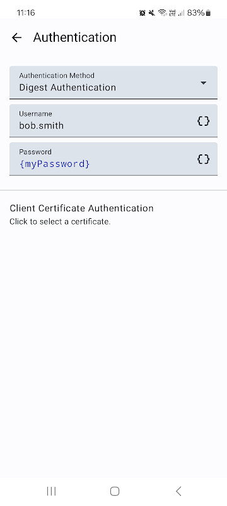
Task: Click the dropdown arrow beside Digest Authentication
Action: point(203,83)
